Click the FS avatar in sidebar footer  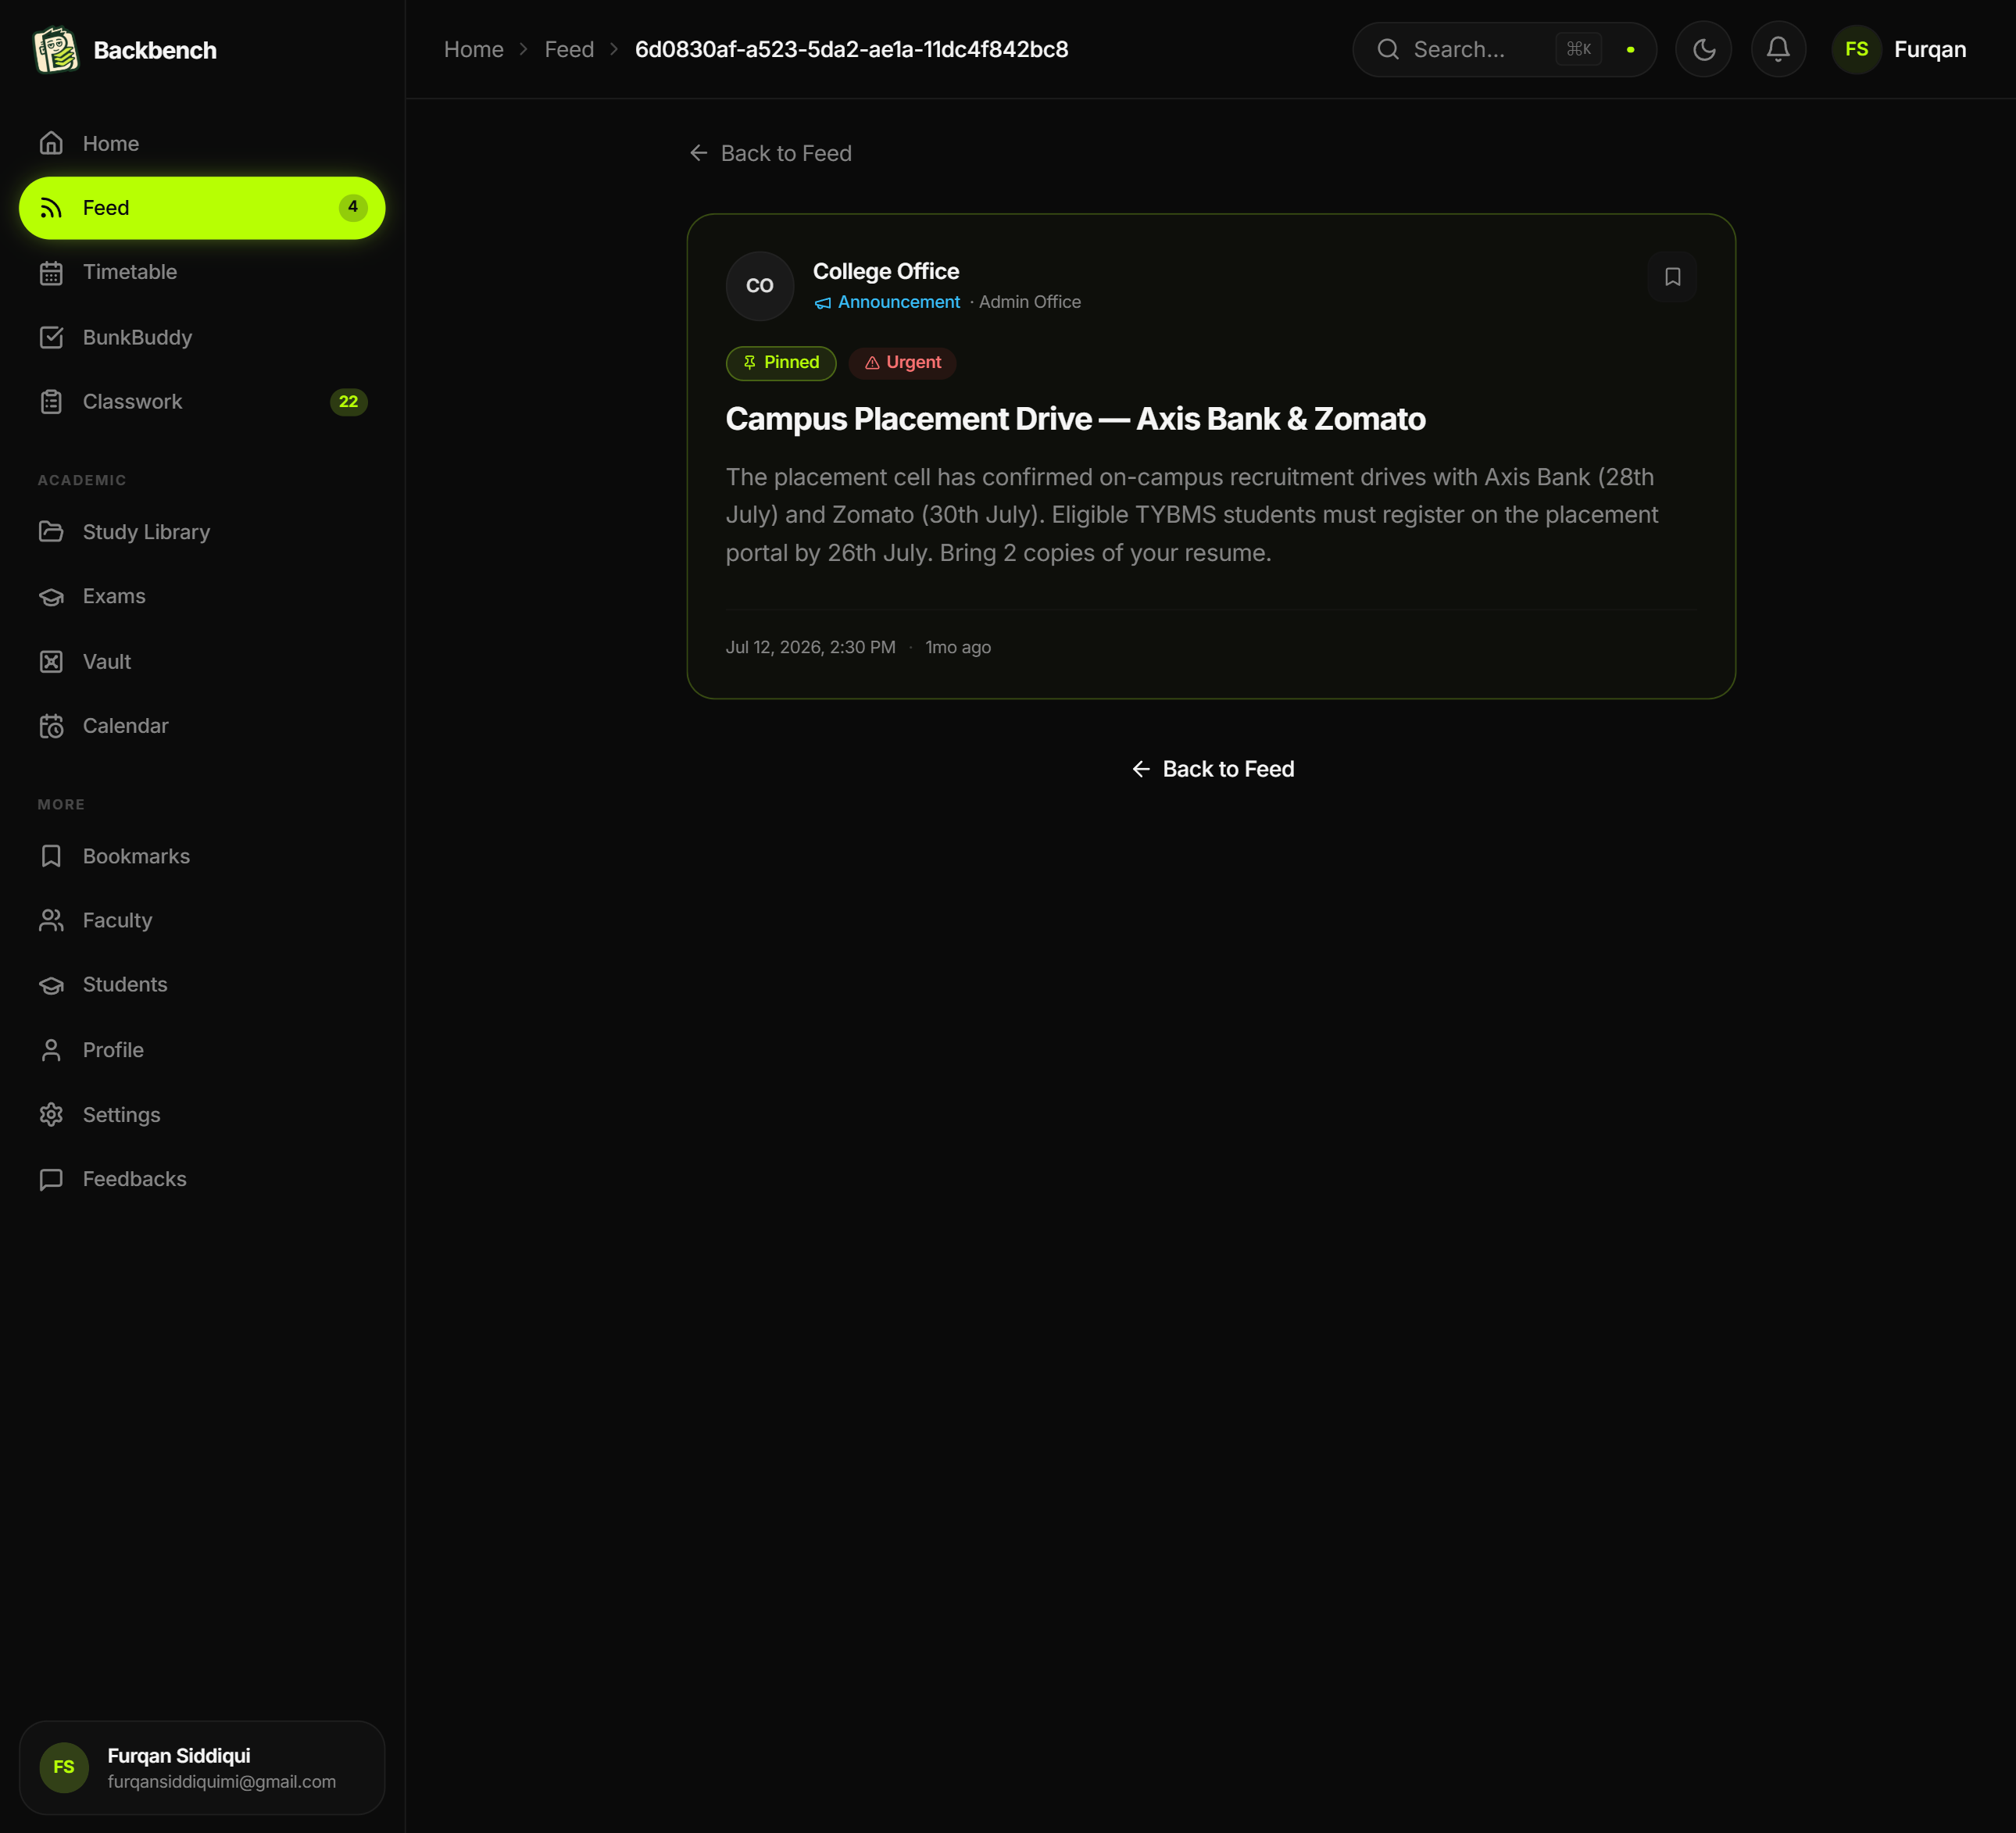click(64, 1767)
